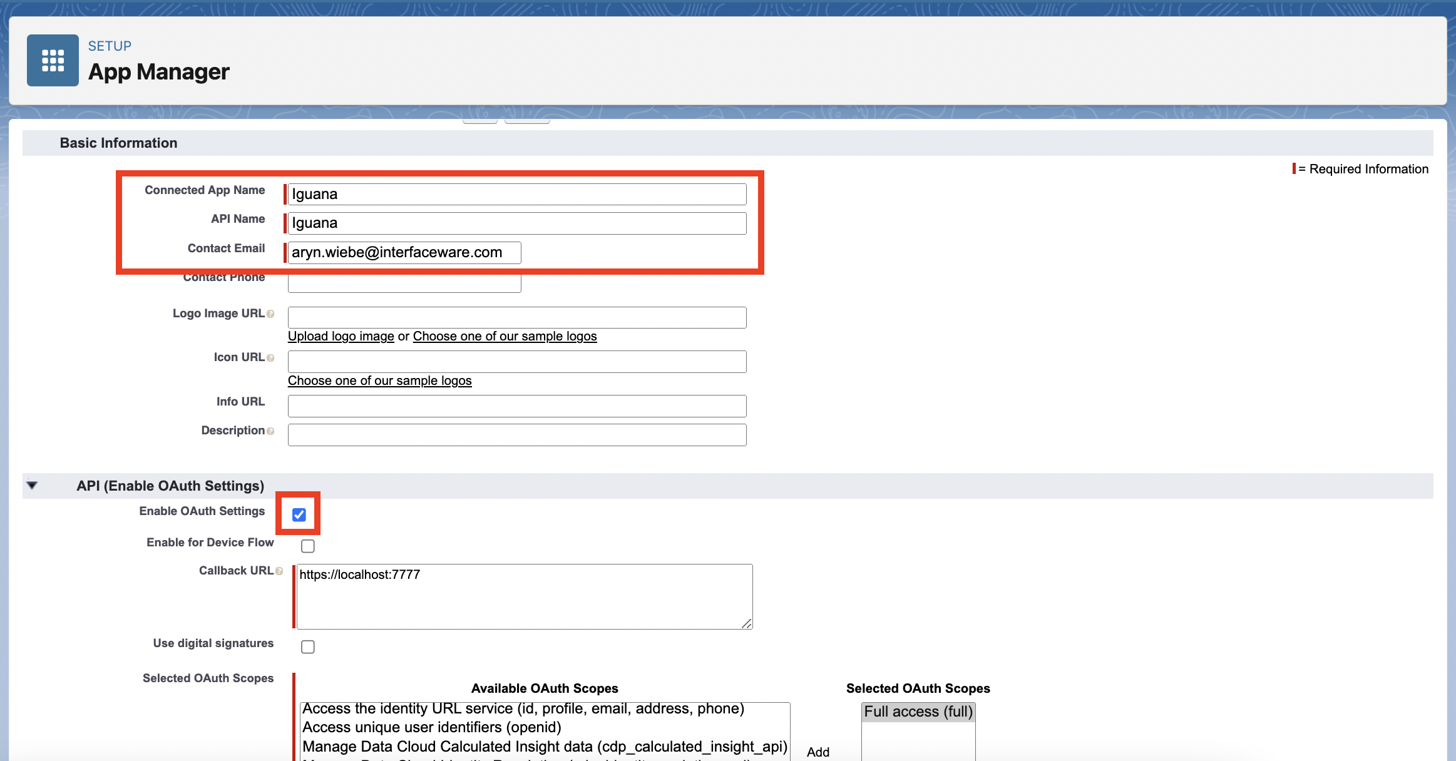Click the Connected App Name field
Image resolution: width=1456 pixels, height=761 pixels.
[517, 194]
